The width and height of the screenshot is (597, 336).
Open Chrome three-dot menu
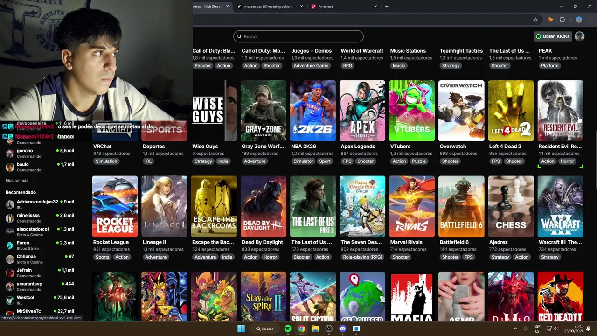tap(590, 20)
